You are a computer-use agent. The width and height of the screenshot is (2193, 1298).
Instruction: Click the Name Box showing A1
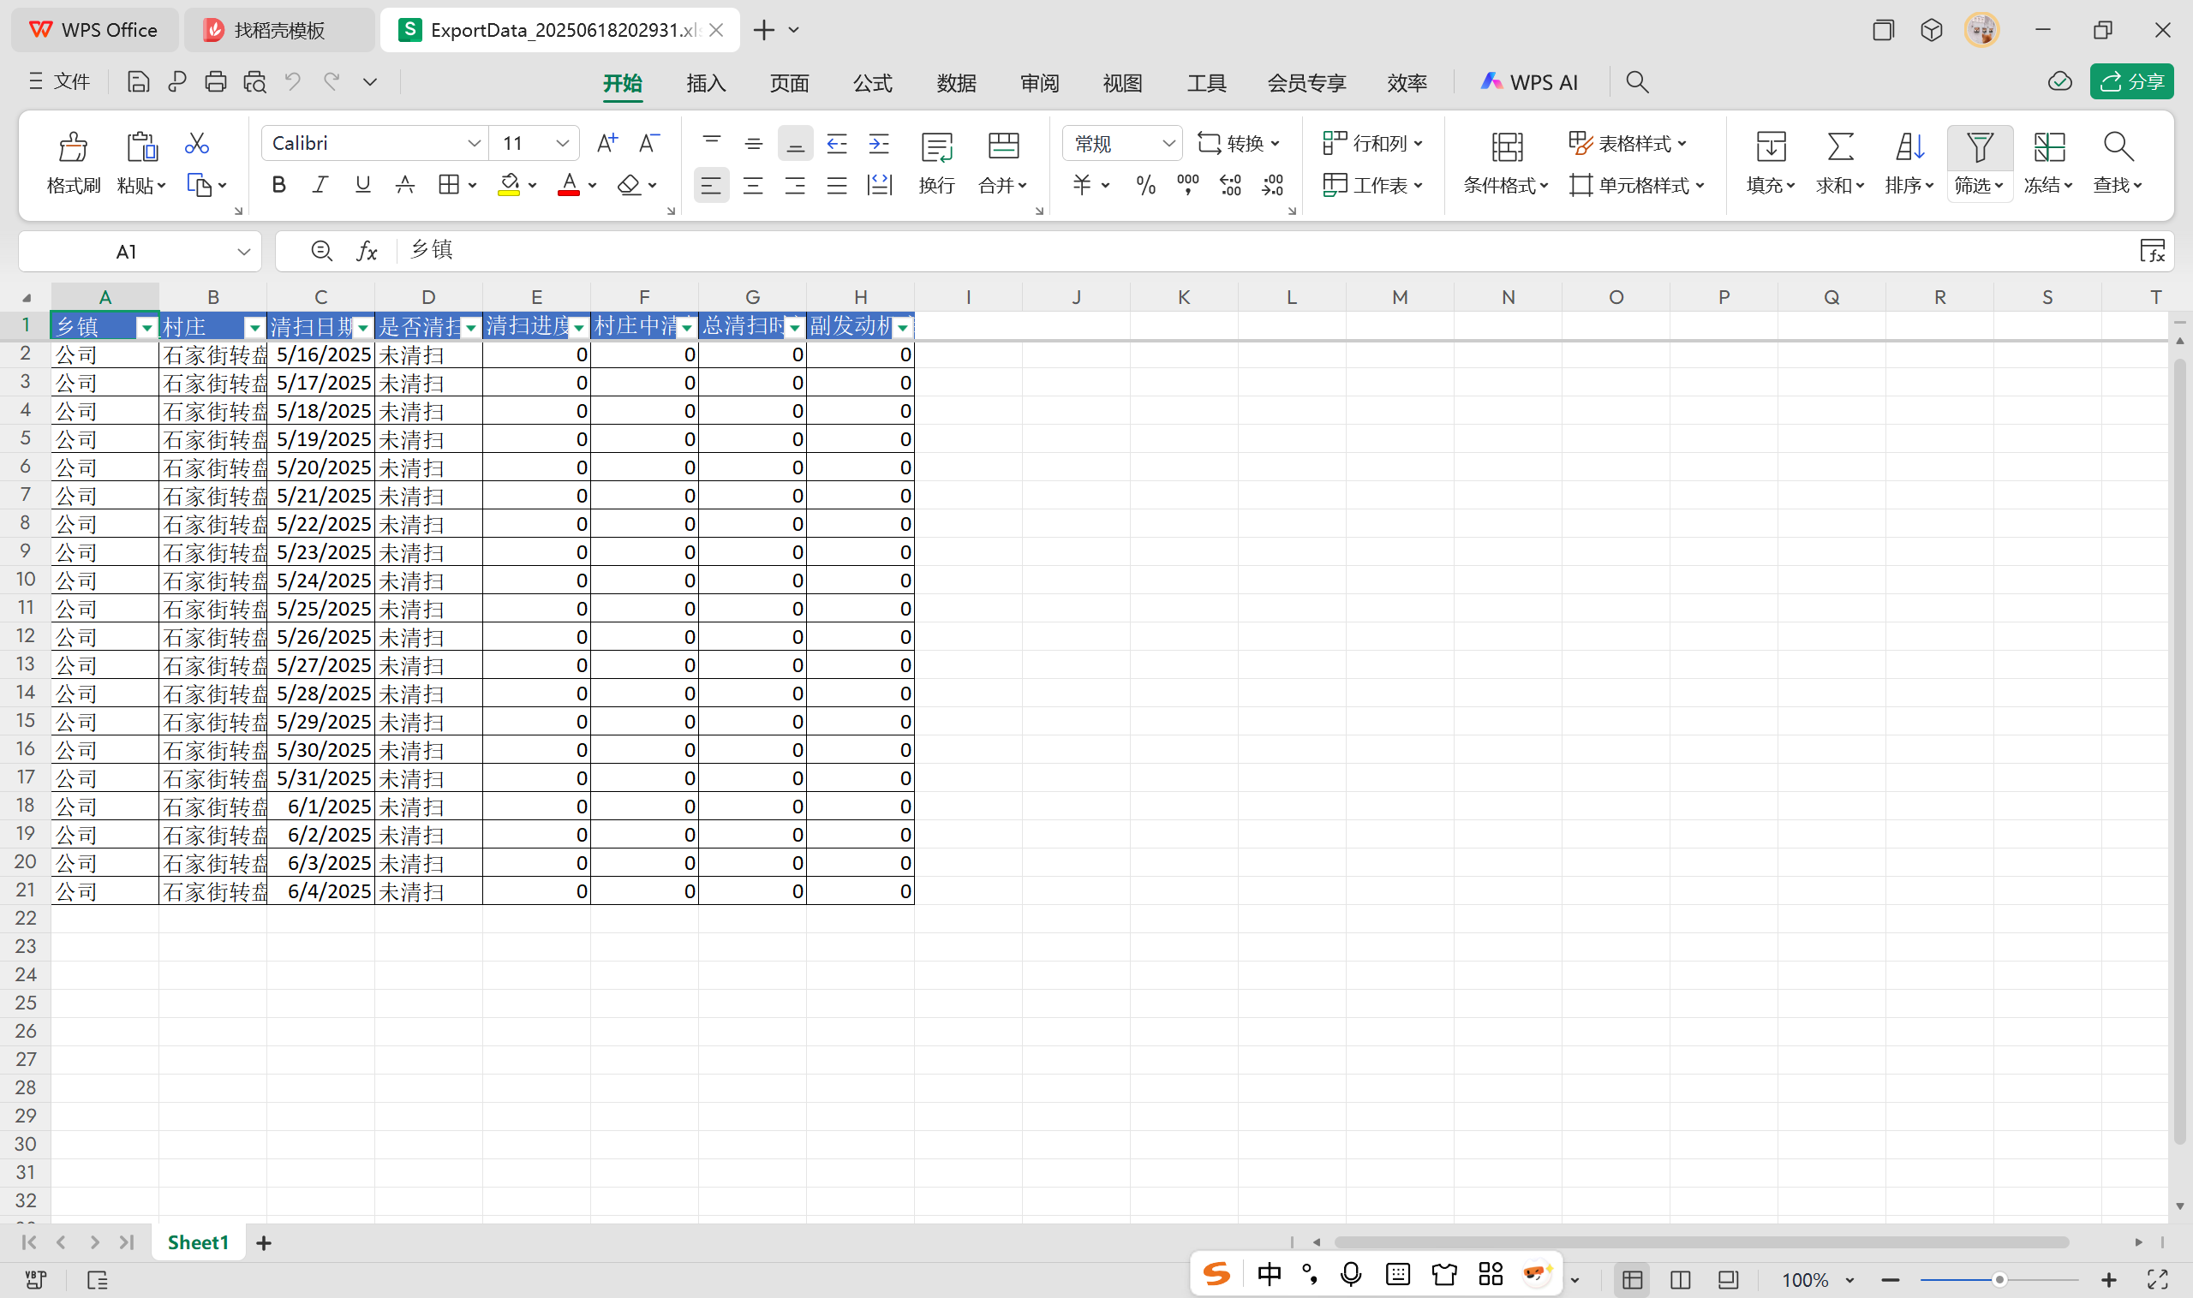(x=127, y=252)
